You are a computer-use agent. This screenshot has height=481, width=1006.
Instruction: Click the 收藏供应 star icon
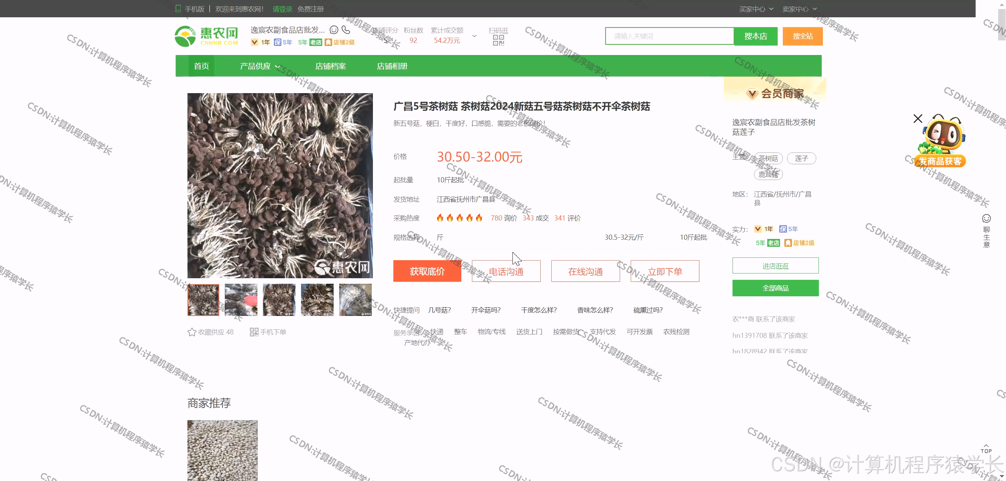(192, 332)
